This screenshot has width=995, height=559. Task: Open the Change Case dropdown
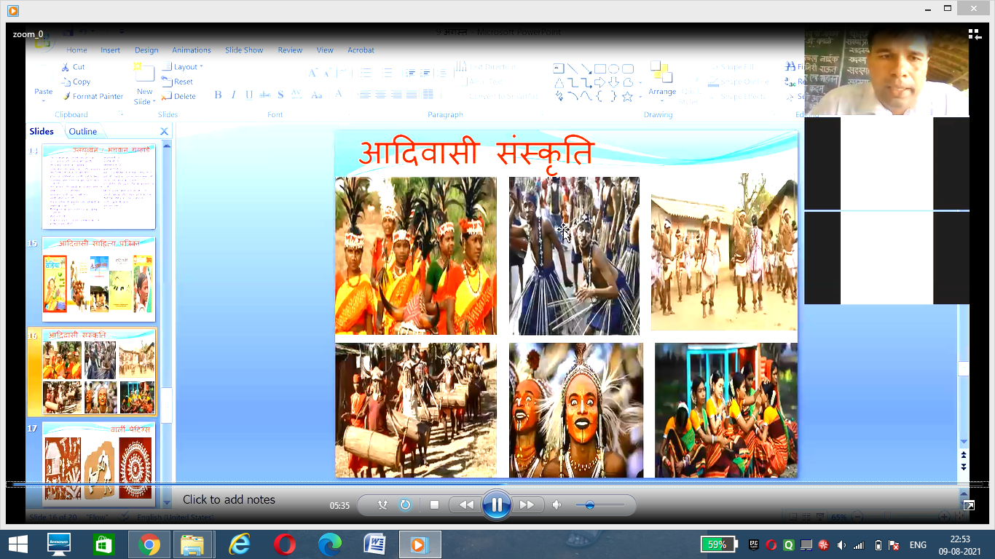316,95
